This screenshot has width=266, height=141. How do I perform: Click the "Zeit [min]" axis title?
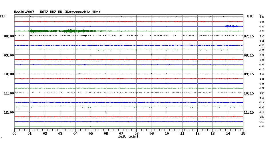click(x=128, y=136)
